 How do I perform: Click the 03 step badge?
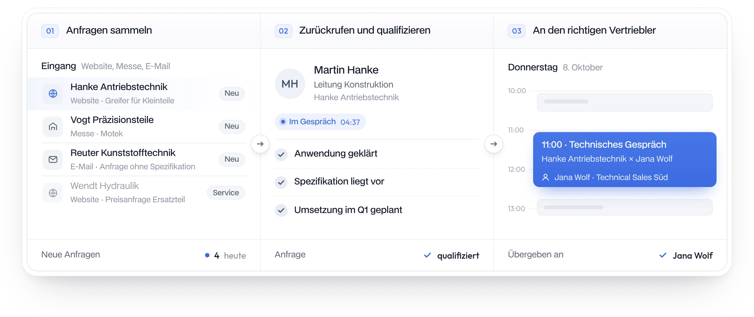pos(517,31)
